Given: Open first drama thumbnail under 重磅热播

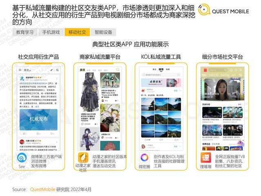Looking at the screenshot, I should coord(212,112).
